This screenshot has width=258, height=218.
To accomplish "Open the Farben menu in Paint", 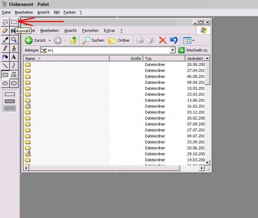I will 69,12.
